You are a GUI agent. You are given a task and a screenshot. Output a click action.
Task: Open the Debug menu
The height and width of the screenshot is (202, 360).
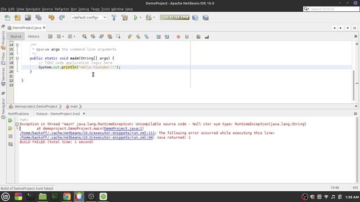84,9
